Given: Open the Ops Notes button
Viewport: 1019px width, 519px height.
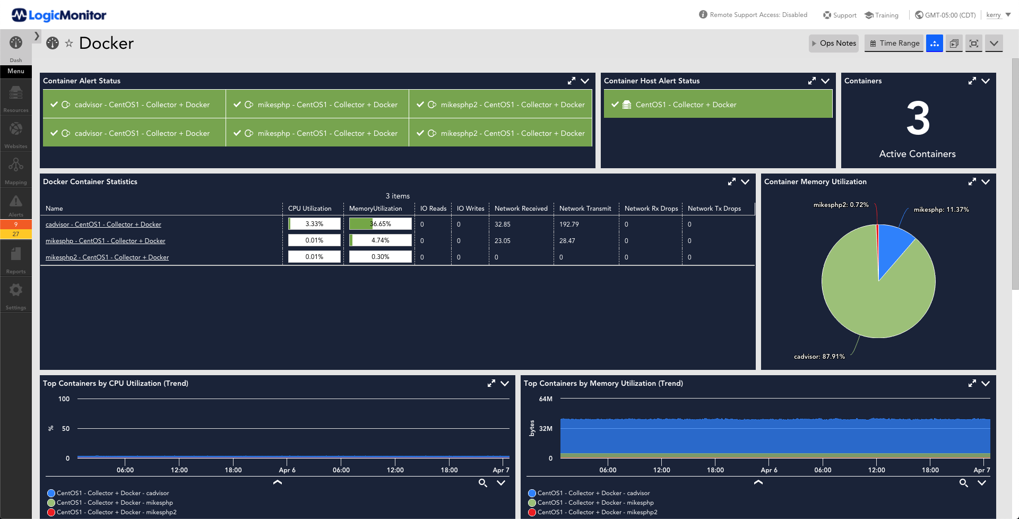Looking at the screenshot, I should pyautogui.click(x=834, y=44).
